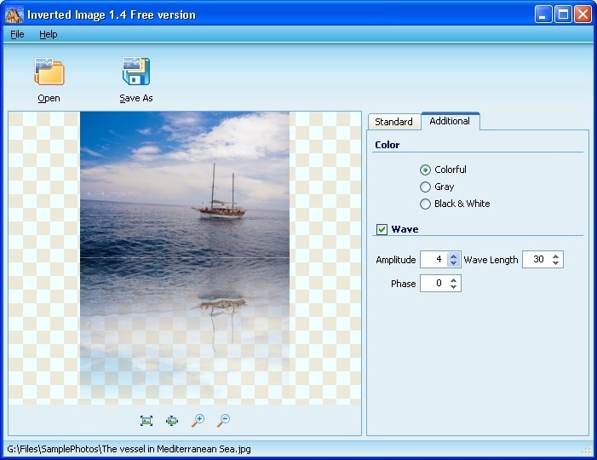Close the Inverted Image window
This screenshot has width=597, height=460.
pyautogui.click(x=583, y=14)
